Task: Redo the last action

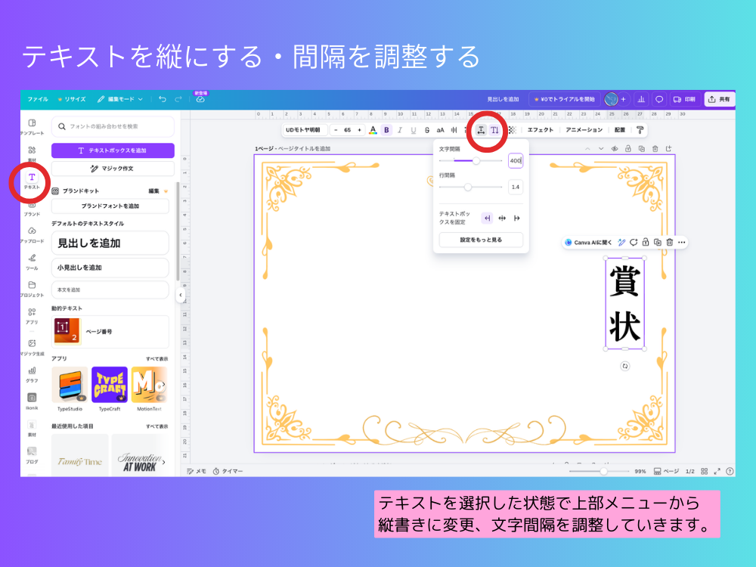Action: pos(178,99)
